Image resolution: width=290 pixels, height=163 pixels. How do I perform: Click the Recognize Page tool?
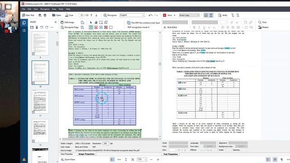(69, 27)
